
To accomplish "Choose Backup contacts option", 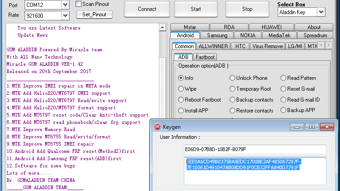I will 232,100.
